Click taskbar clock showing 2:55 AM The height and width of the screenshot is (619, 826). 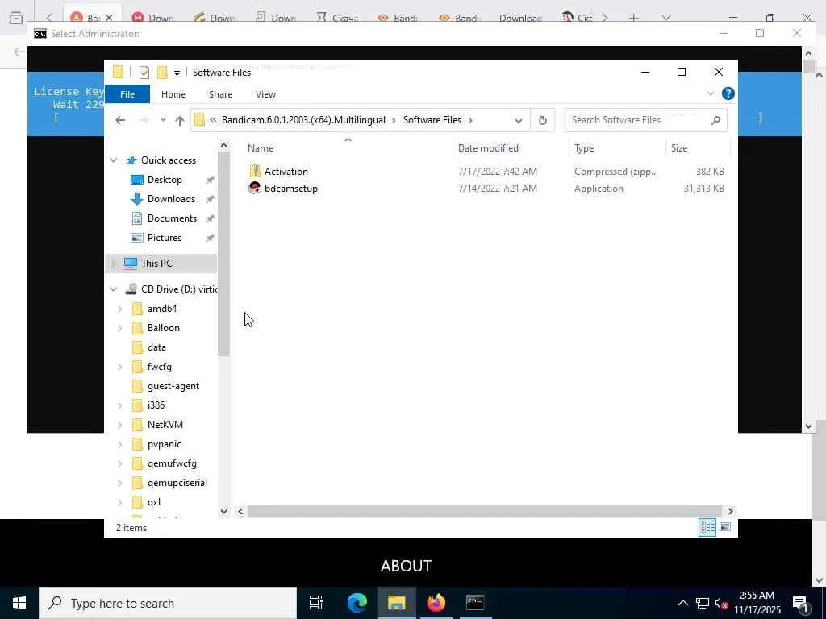757,603
